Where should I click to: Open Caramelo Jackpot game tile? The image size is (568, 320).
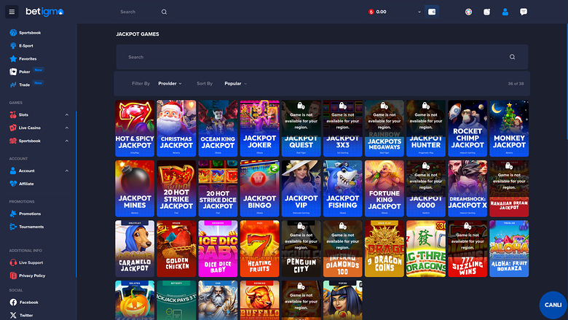click(135, 249)
